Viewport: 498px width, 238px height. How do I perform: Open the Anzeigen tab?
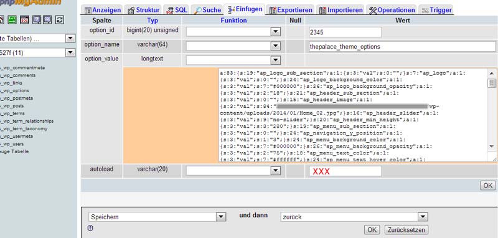(102, 10)
